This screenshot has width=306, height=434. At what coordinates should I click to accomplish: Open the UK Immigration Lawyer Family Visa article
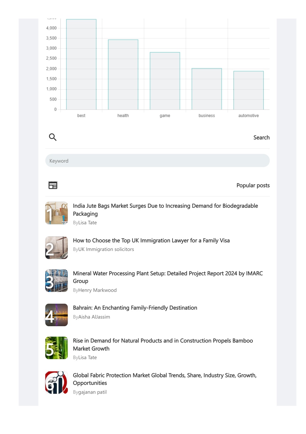[x=151, y=241]
